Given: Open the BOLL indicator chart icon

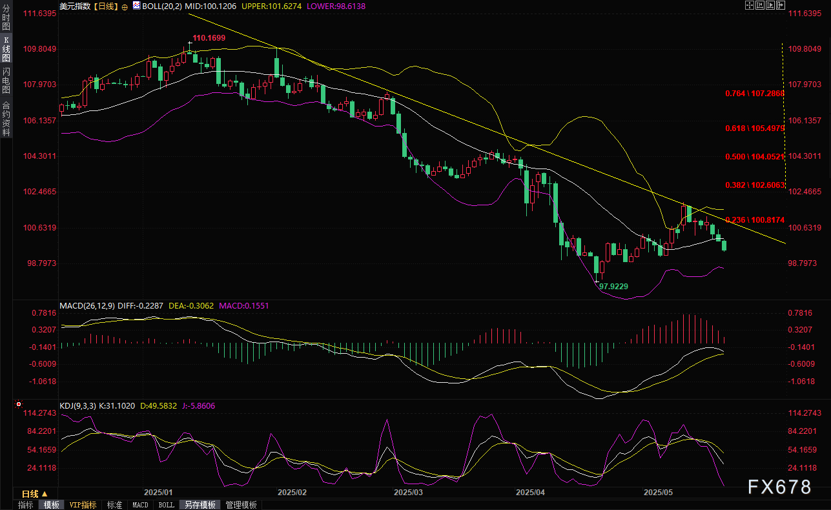Looking at the screenshot, I should (136, 5).
